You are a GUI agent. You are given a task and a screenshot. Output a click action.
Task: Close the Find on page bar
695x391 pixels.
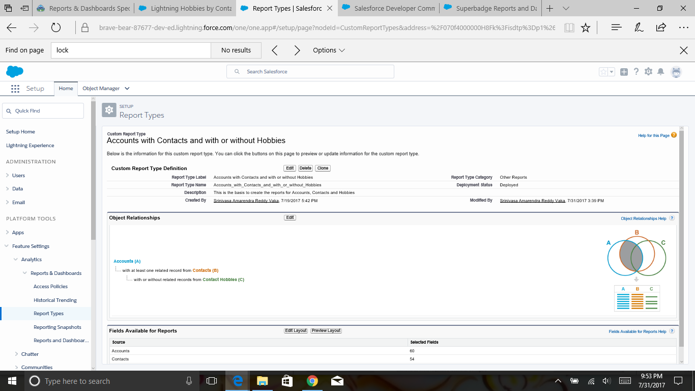click(x=684, y=50)
